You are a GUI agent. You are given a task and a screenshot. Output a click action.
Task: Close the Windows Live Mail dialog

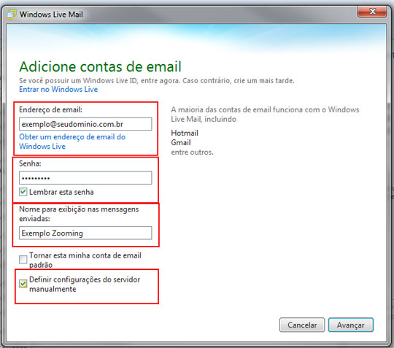(x=372, y=12)
